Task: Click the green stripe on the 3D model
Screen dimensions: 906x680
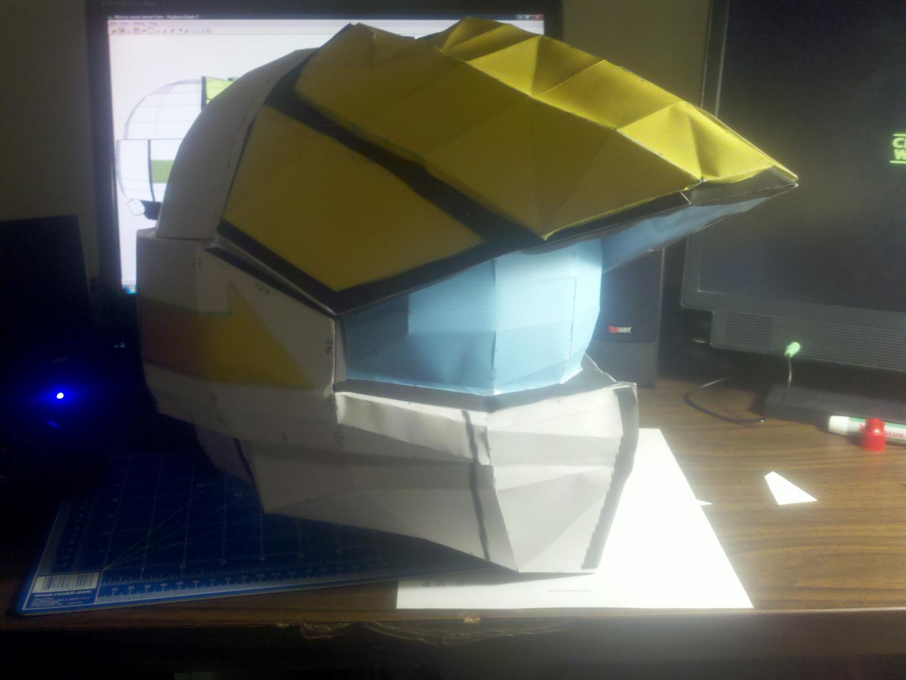Action: (161, 169)
